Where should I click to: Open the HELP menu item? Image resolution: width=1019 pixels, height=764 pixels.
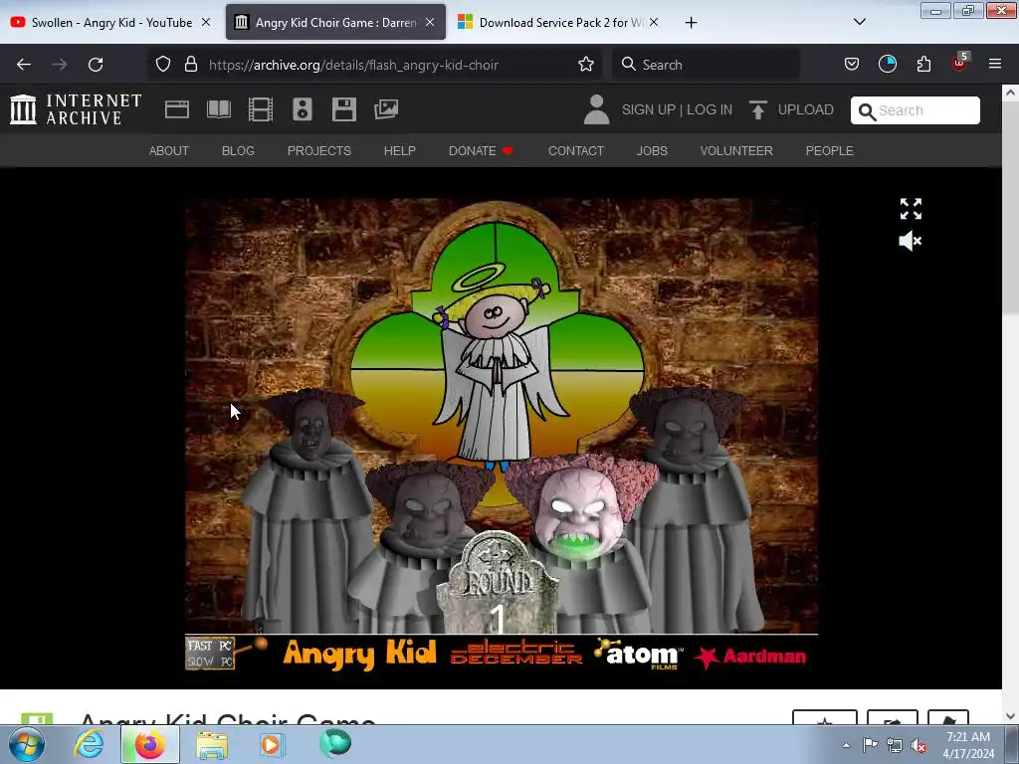point(400,151)
